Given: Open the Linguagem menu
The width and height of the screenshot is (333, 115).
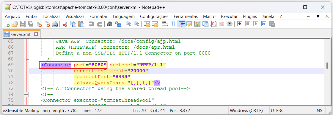Looking at the screenshot, I should coord(124,17).
